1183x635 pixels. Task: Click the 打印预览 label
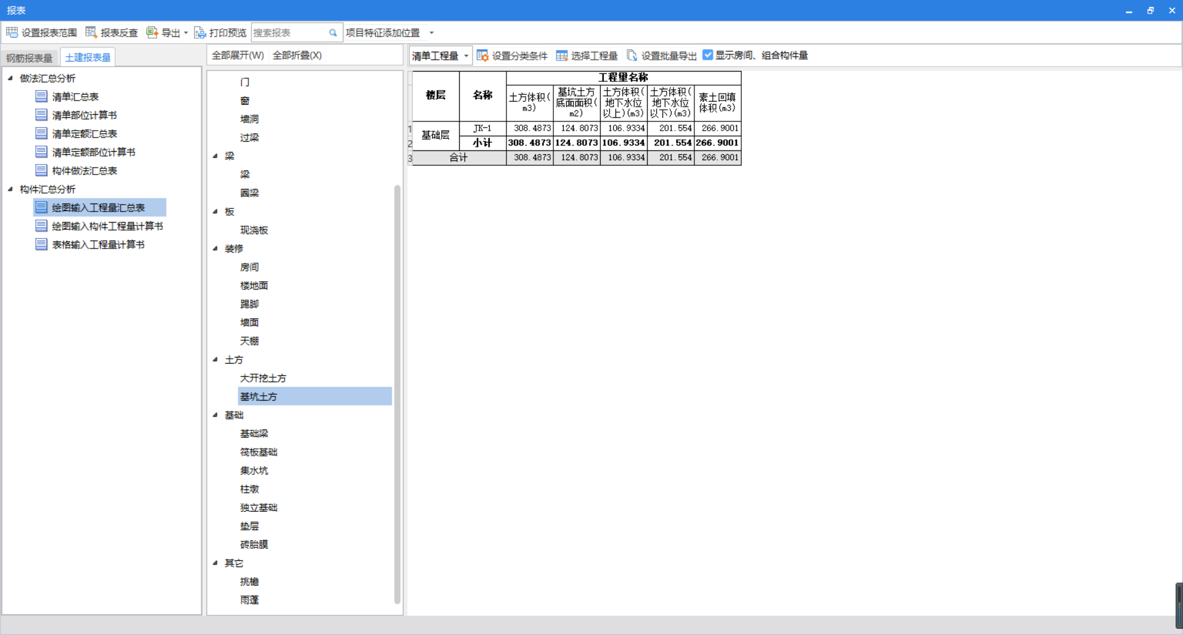coord(227,33)
